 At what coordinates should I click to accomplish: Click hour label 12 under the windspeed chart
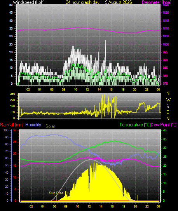click(x=87, y=89)
